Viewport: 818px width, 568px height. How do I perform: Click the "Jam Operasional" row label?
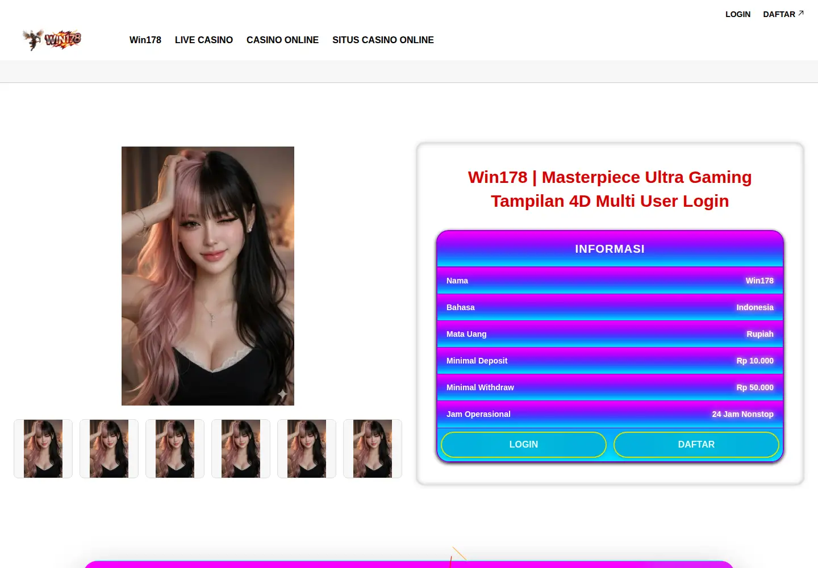pyautogui.click(x=478, y=414)
